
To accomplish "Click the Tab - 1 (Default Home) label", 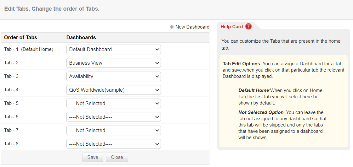I will 29,49.
